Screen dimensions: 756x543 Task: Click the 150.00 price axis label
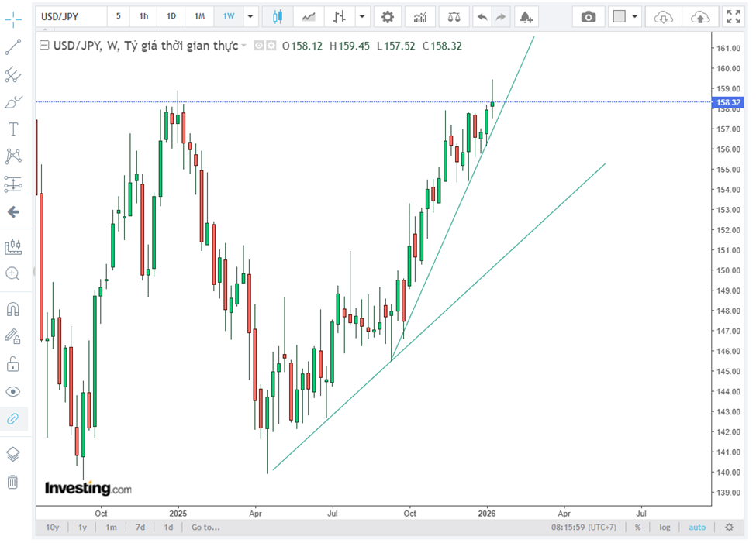coord(729,270)
